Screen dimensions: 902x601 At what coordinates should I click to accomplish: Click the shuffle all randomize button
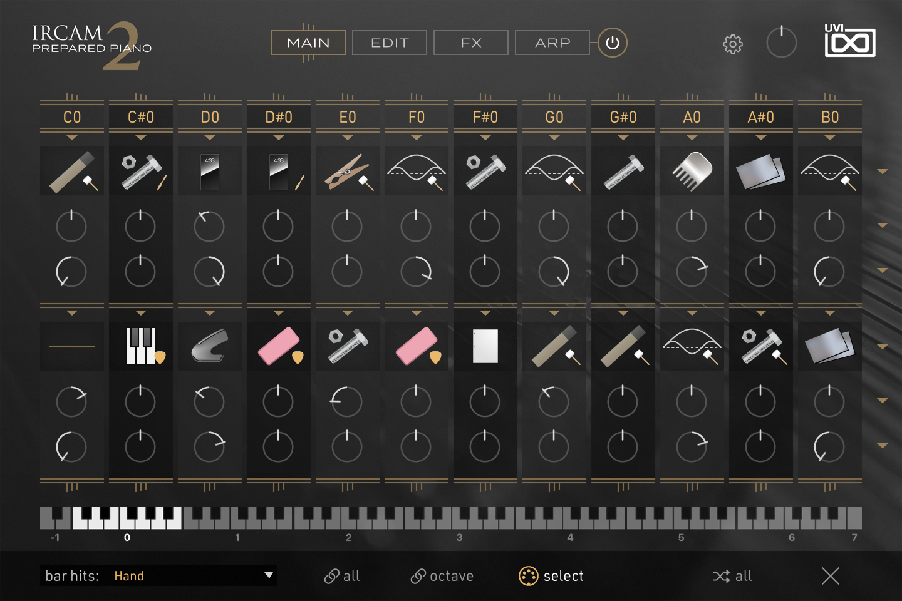(732, 576)
